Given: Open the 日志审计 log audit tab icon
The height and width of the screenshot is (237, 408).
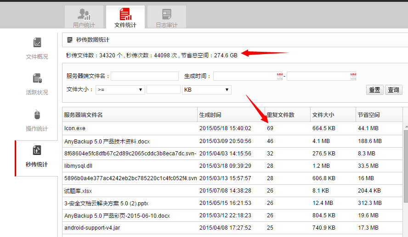Looking at the screenshot, I should coord(166,14).
